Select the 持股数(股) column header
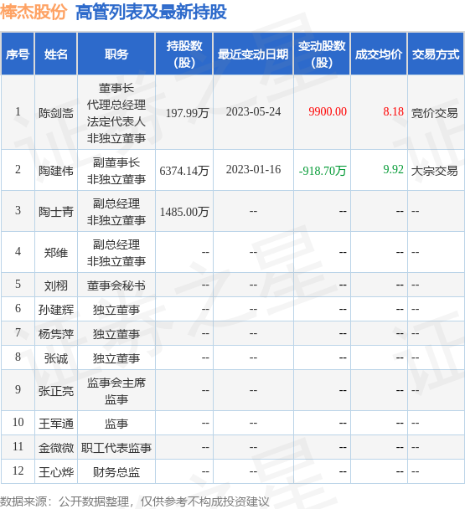 click(184, 54)
